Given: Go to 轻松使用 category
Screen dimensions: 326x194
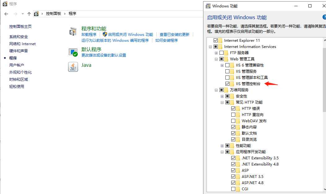Looking at the screenshot, I should point(17,86).
